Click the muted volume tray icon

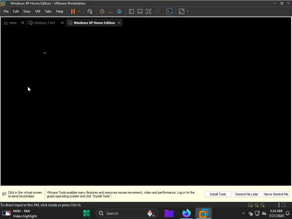(x=250, y=213)
